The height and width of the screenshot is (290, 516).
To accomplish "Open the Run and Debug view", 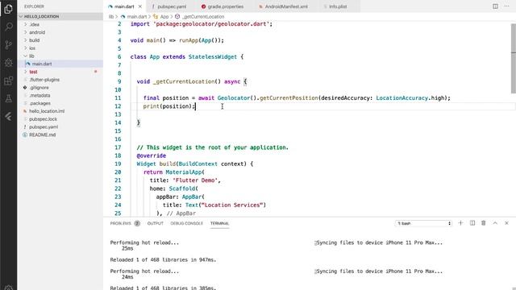I will [x=9, y=63].
